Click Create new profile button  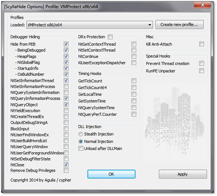(x=179, y=24)
